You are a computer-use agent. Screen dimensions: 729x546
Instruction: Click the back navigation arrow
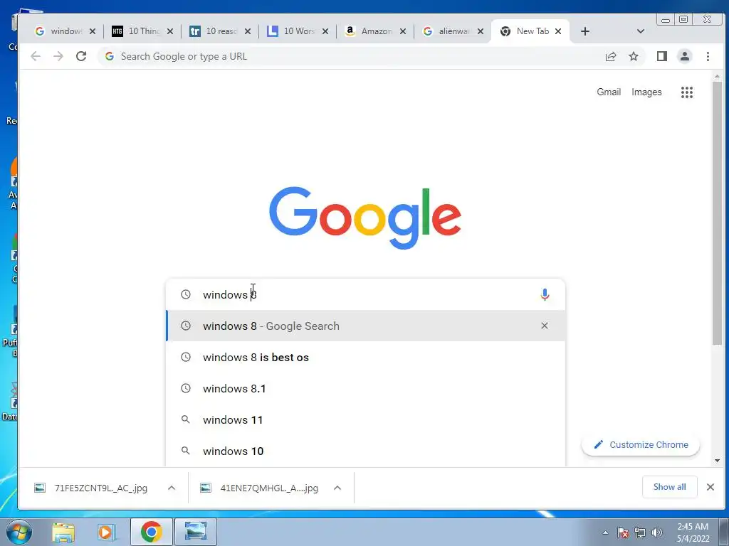pyautogui.click(x=36, y=56)
